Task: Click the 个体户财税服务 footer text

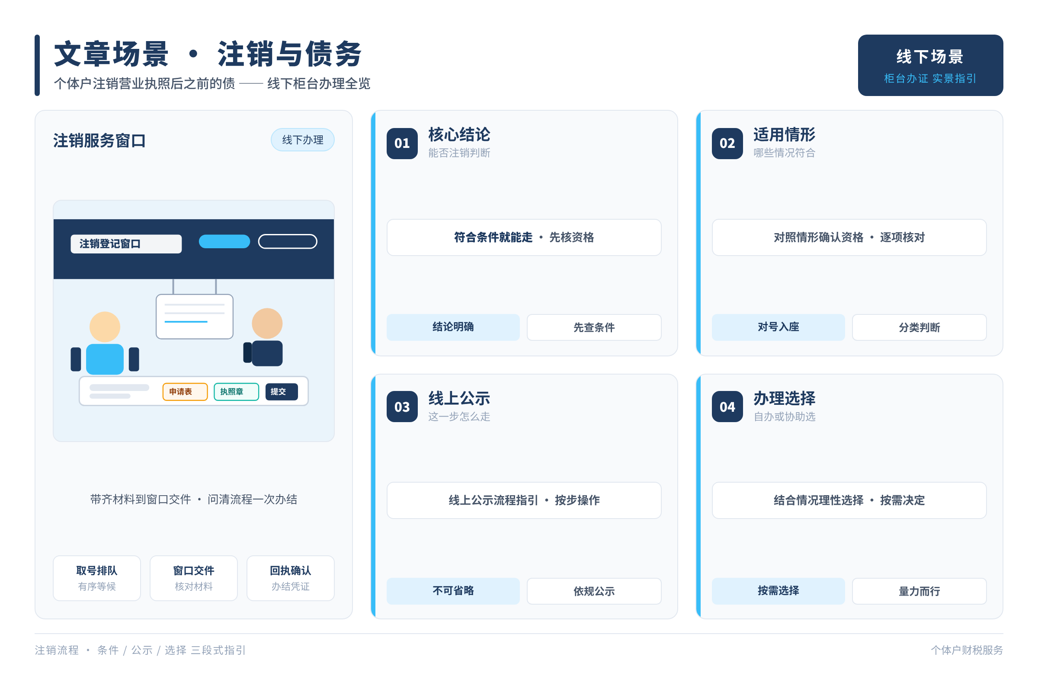Action: [967, 650]
